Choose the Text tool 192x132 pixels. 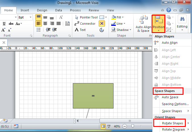(x=80, y=30)
